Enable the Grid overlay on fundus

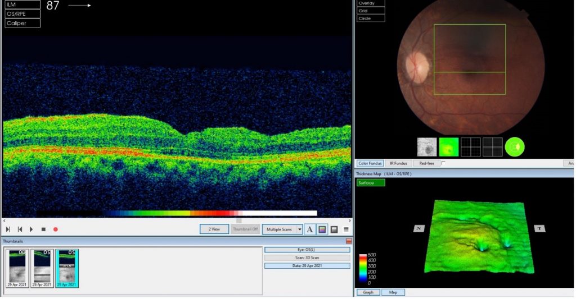[x=371, y=11]
